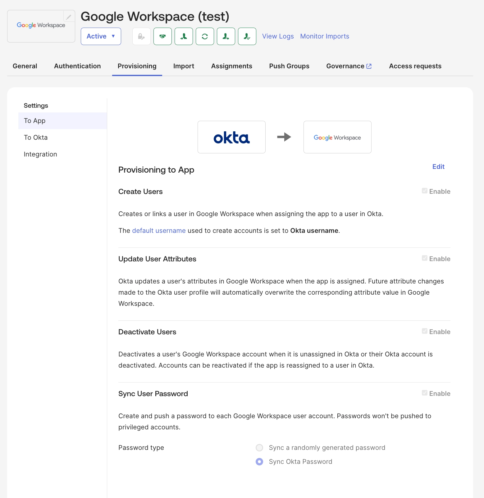Click the Update User Attributes heading

(x=157, y=259)
